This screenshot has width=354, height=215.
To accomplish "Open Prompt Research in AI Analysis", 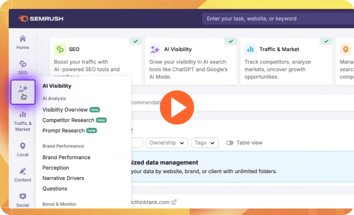I will (x=63, y=130).
